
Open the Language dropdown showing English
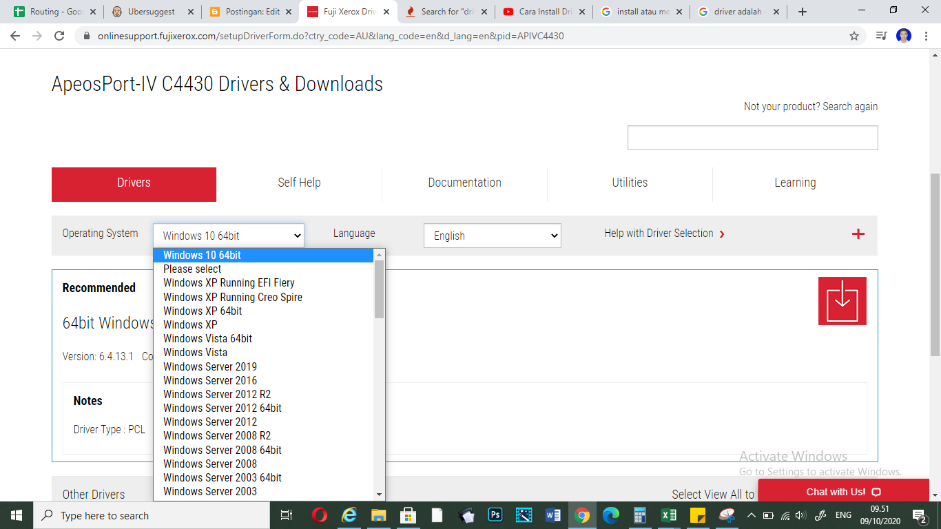point(493,236)
